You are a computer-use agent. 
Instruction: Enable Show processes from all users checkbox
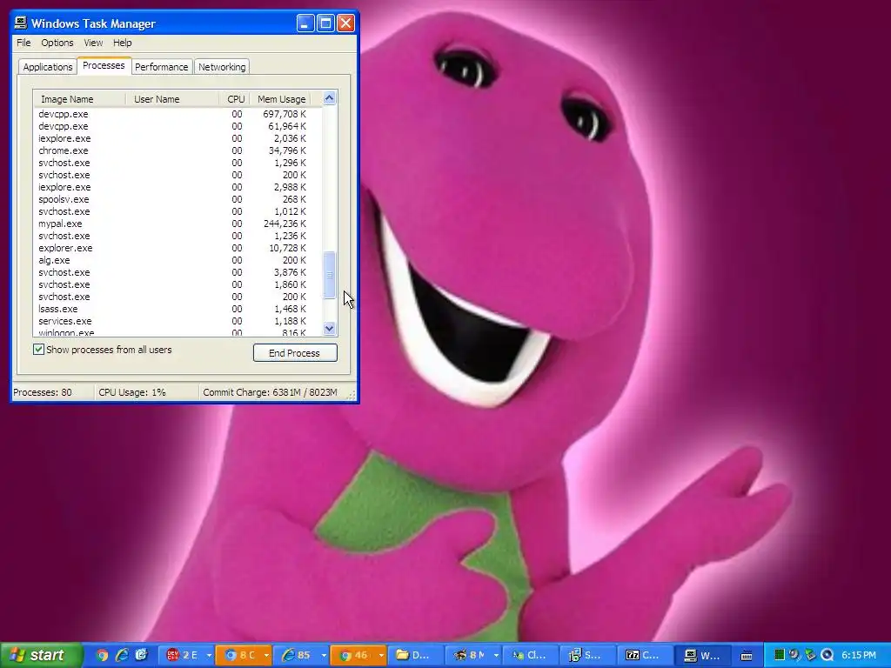point(38,350)
